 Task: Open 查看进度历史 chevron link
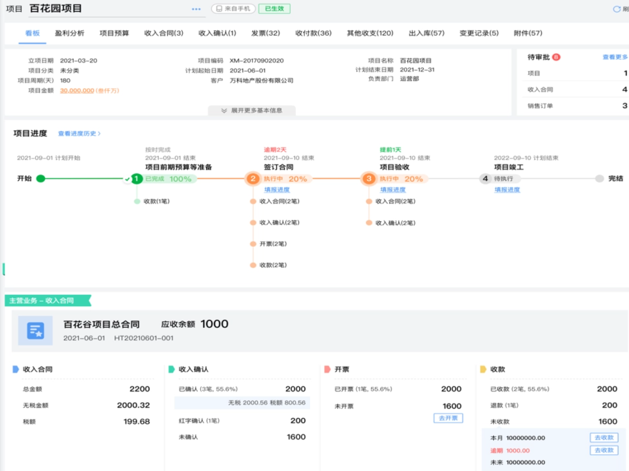[x=79, y=134]
